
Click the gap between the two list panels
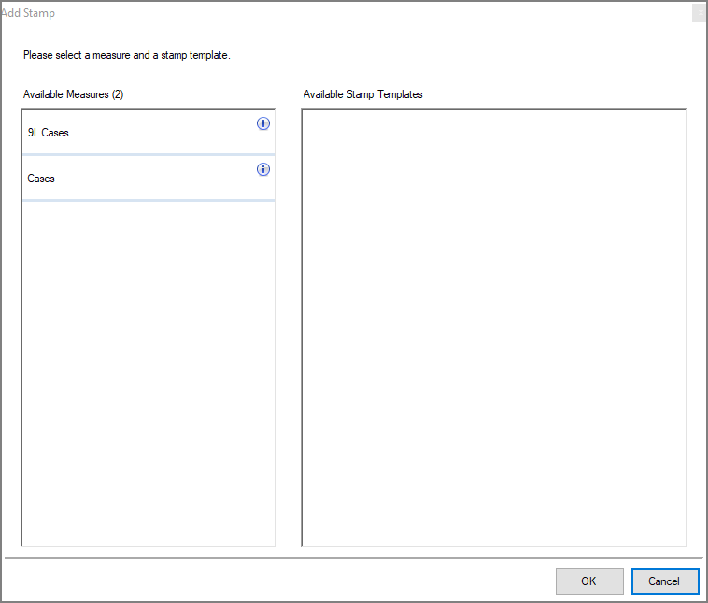[289, 327]
